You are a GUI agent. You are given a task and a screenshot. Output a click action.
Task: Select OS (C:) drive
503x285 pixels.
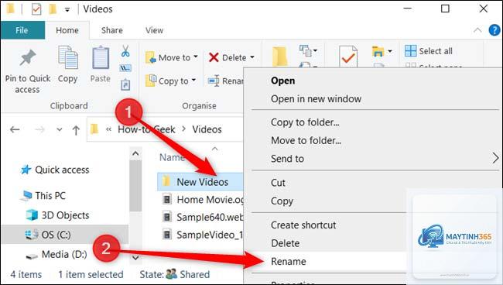[48, 235]
